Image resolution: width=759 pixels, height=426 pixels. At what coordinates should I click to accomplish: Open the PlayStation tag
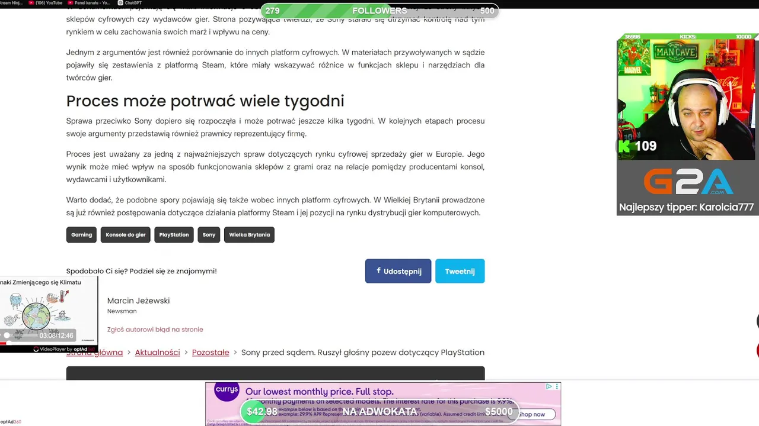(x=174, y=235)
